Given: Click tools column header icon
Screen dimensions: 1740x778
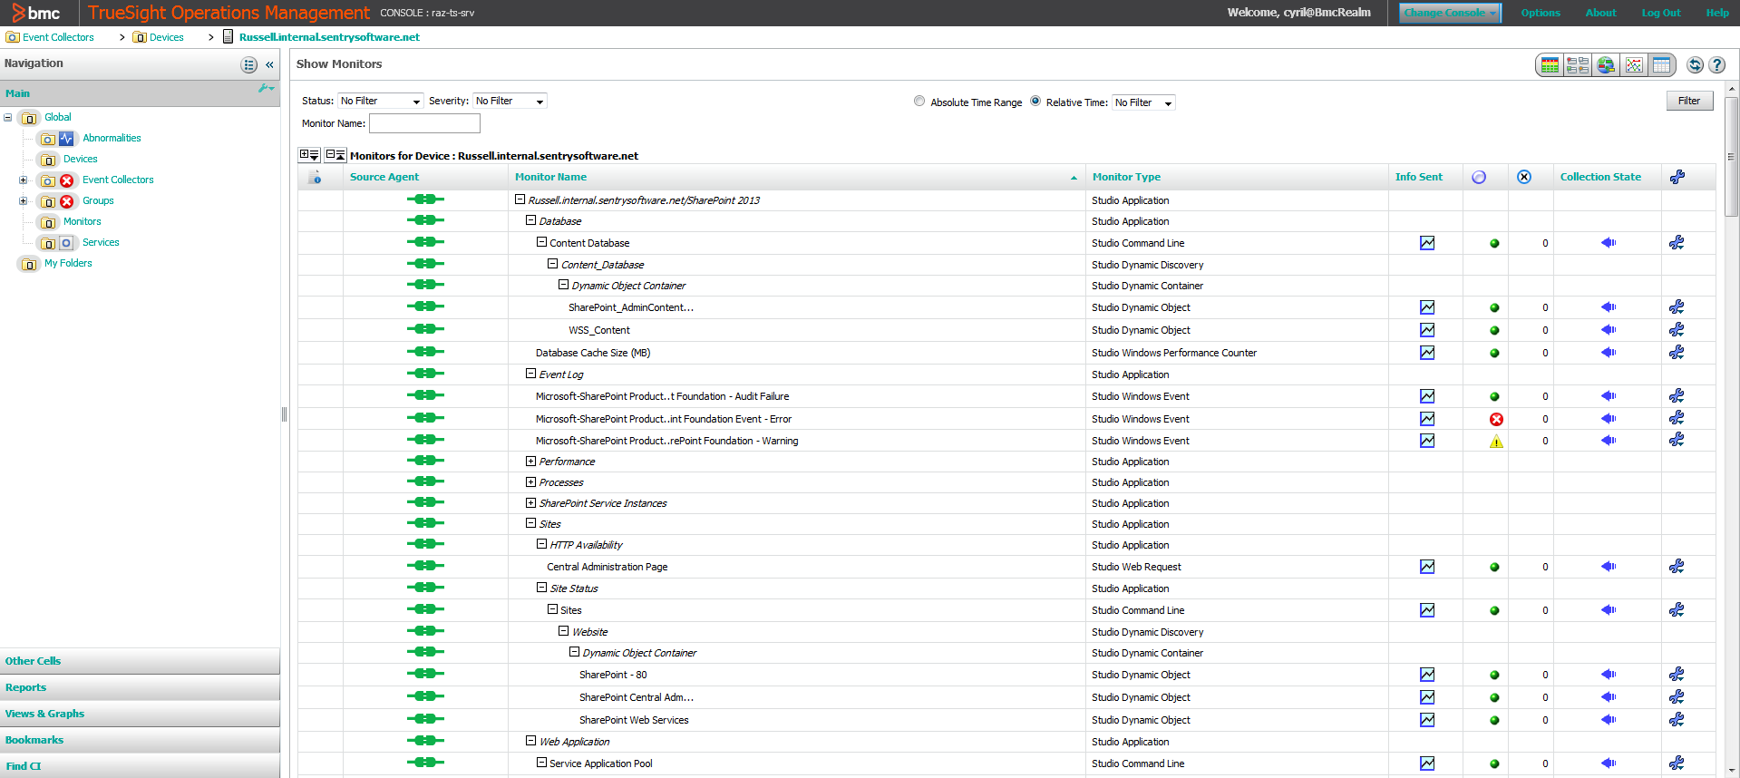Looking at the screenshot, I should 1677,177.
